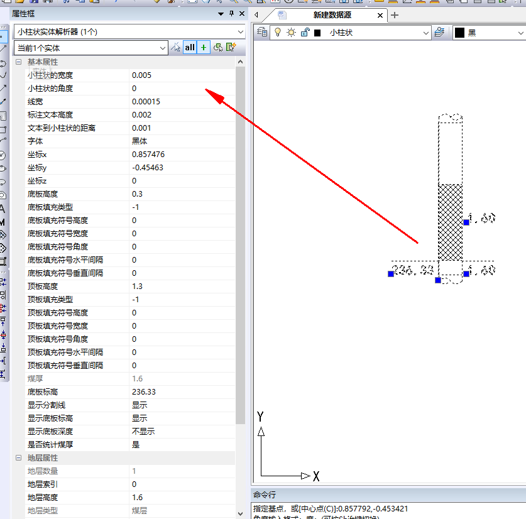This screenshot has height=519, width=526.
Task: Edit the 线宽 value 0.00015
Action: coord(182,102)
